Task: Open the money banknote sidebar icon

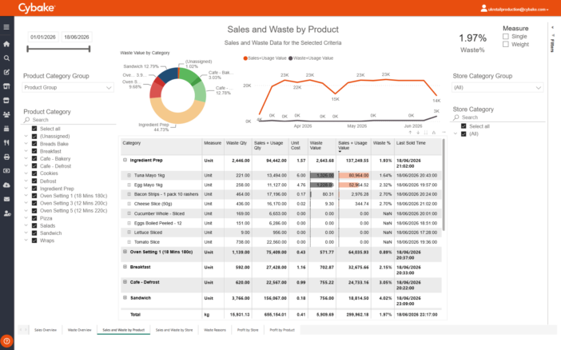Action: [x=6, y=171]
